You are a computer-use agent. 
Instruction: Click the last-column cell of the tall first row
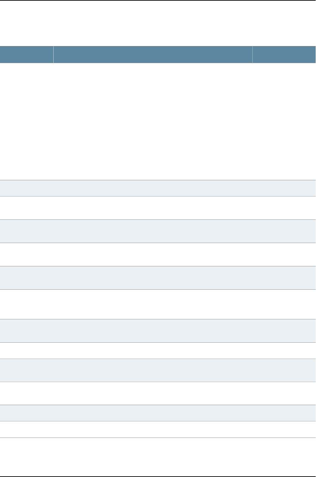coord(284,122)
